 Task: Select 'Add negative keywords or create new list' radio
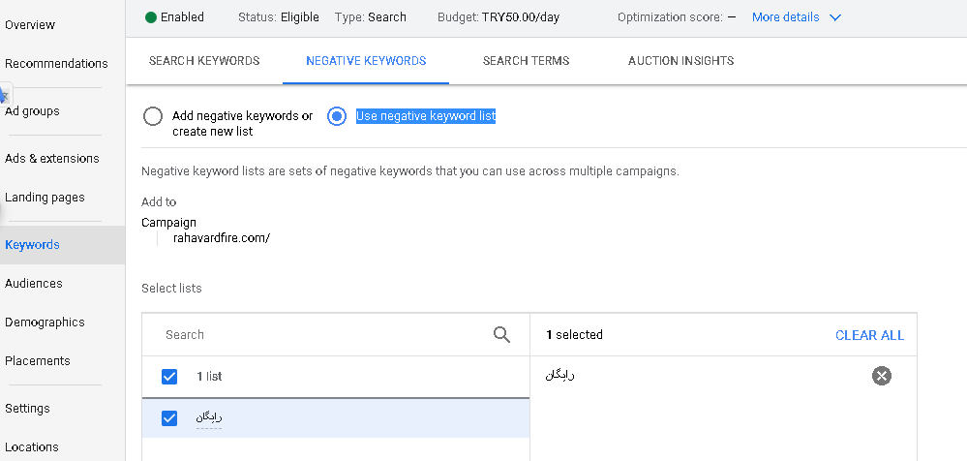point(153,116)
